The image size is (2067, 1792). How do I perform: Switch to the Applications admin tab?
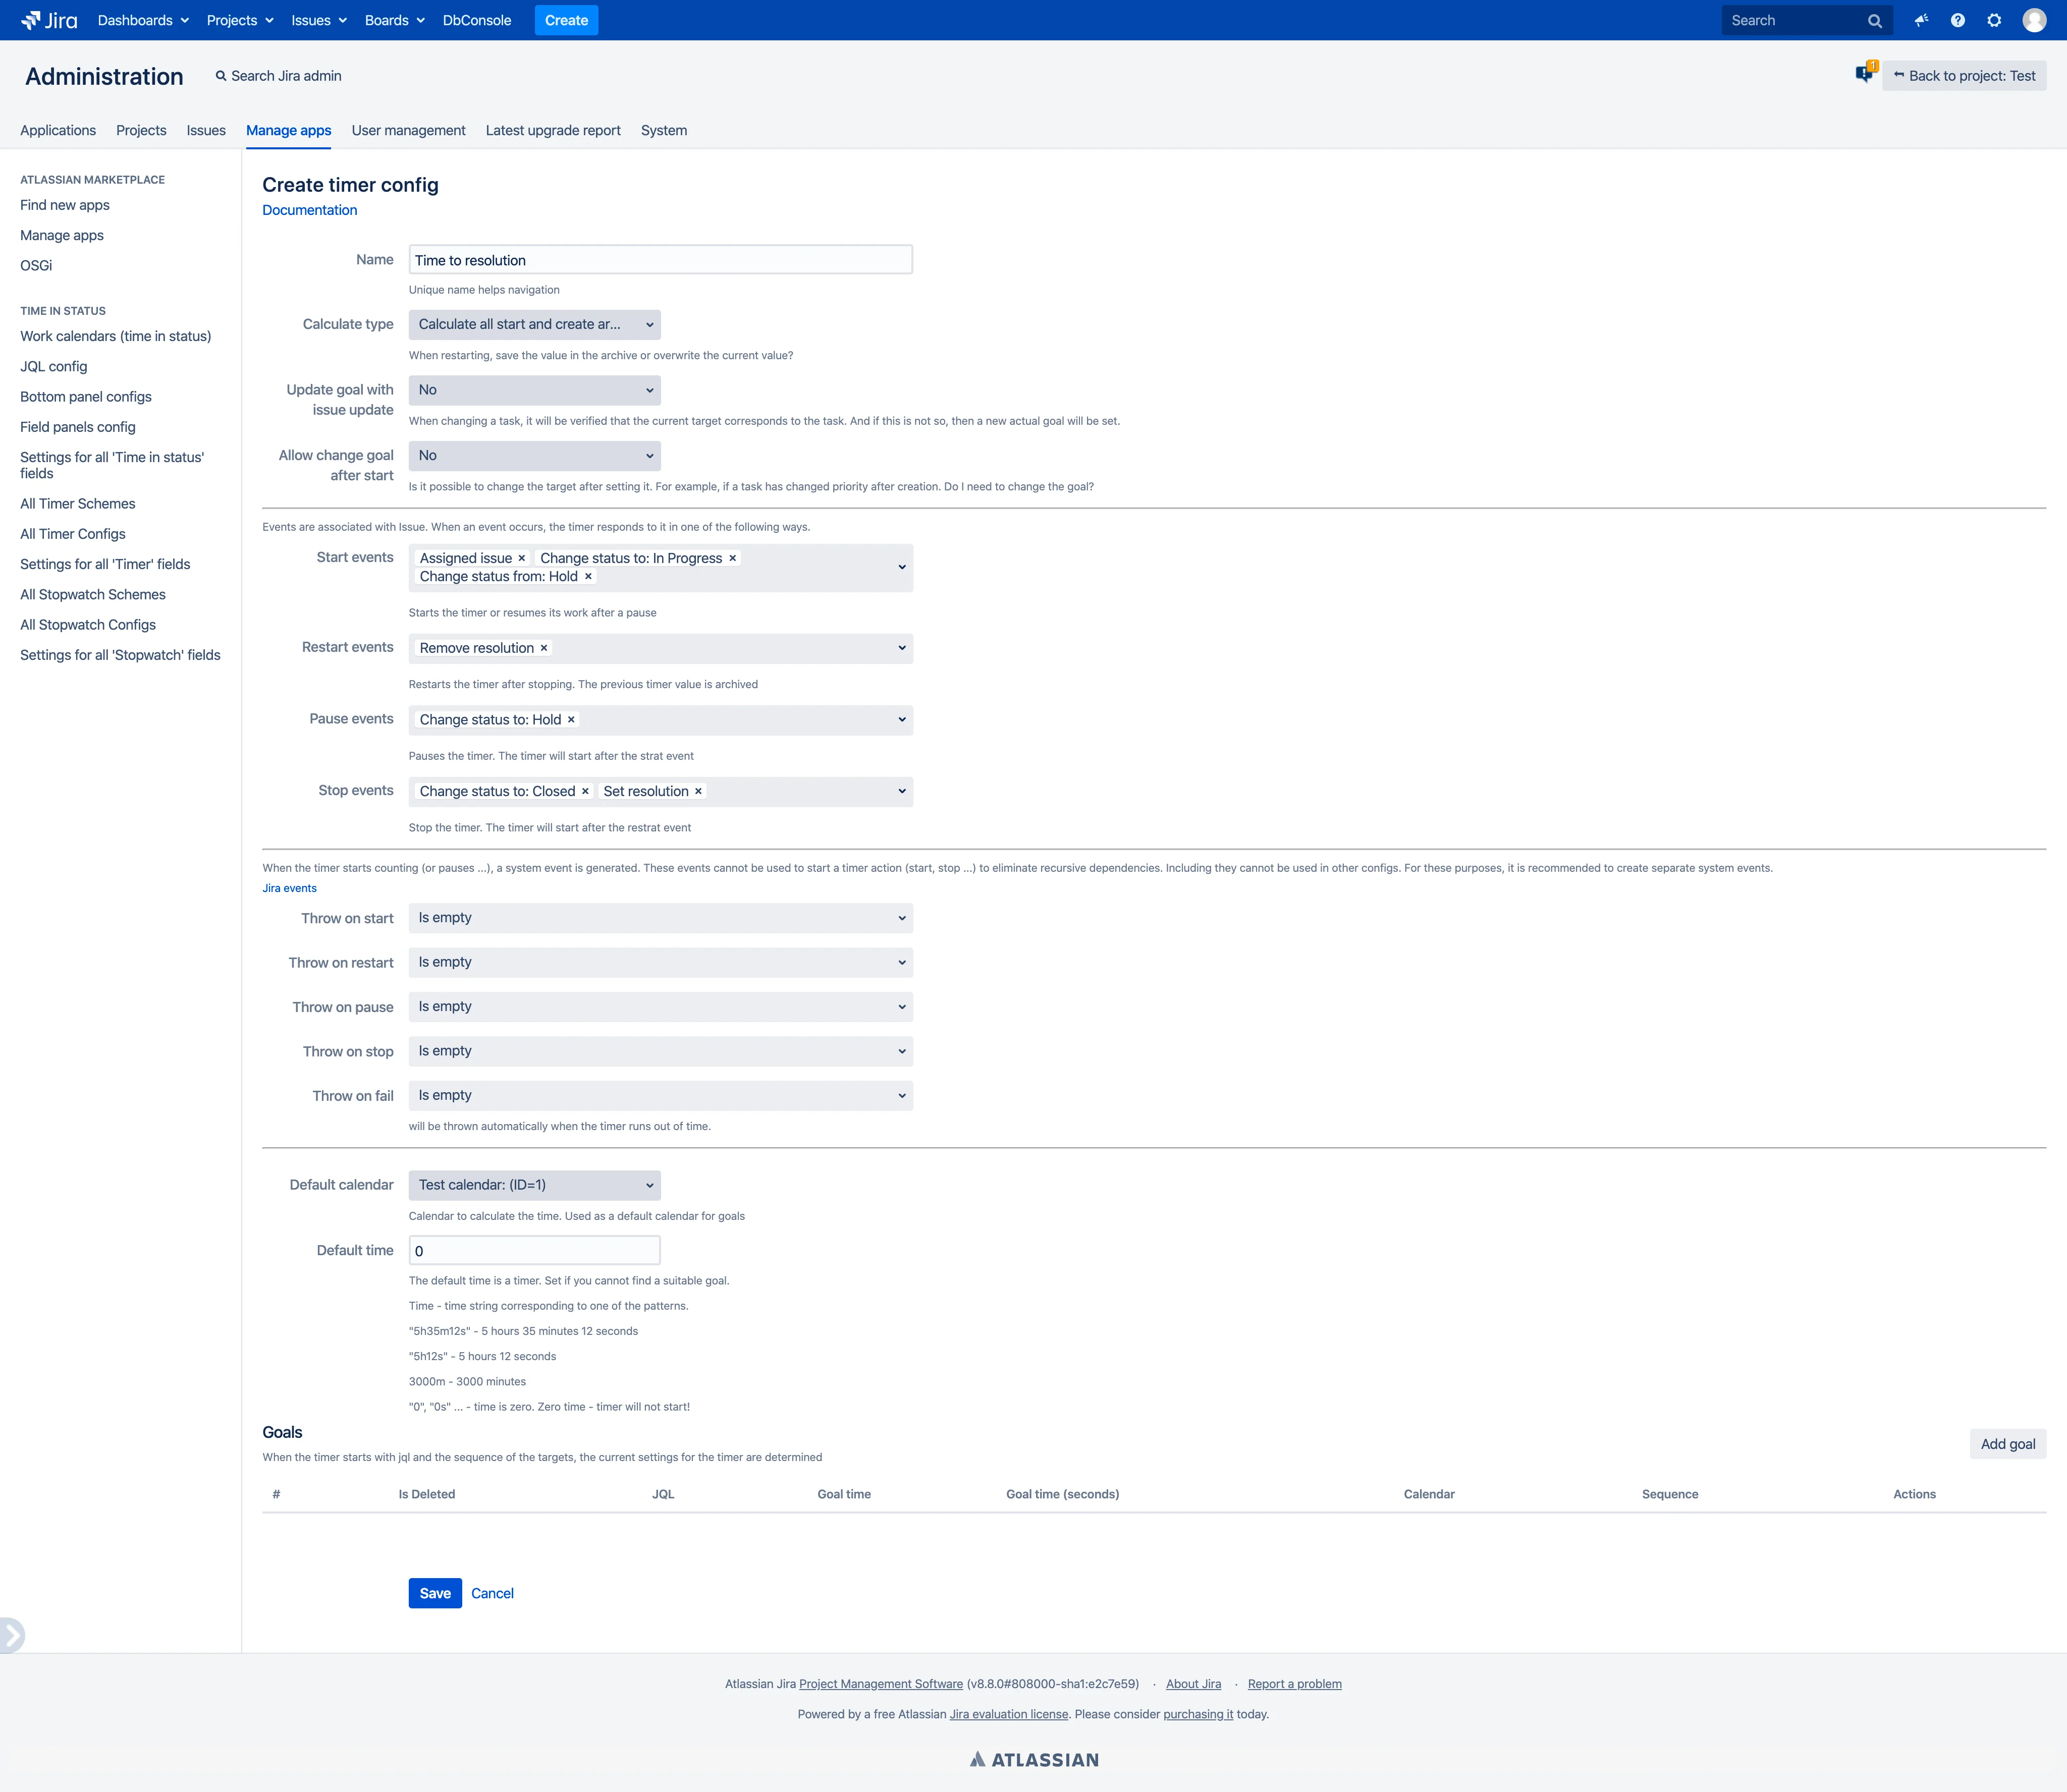(x=58, y=130)
